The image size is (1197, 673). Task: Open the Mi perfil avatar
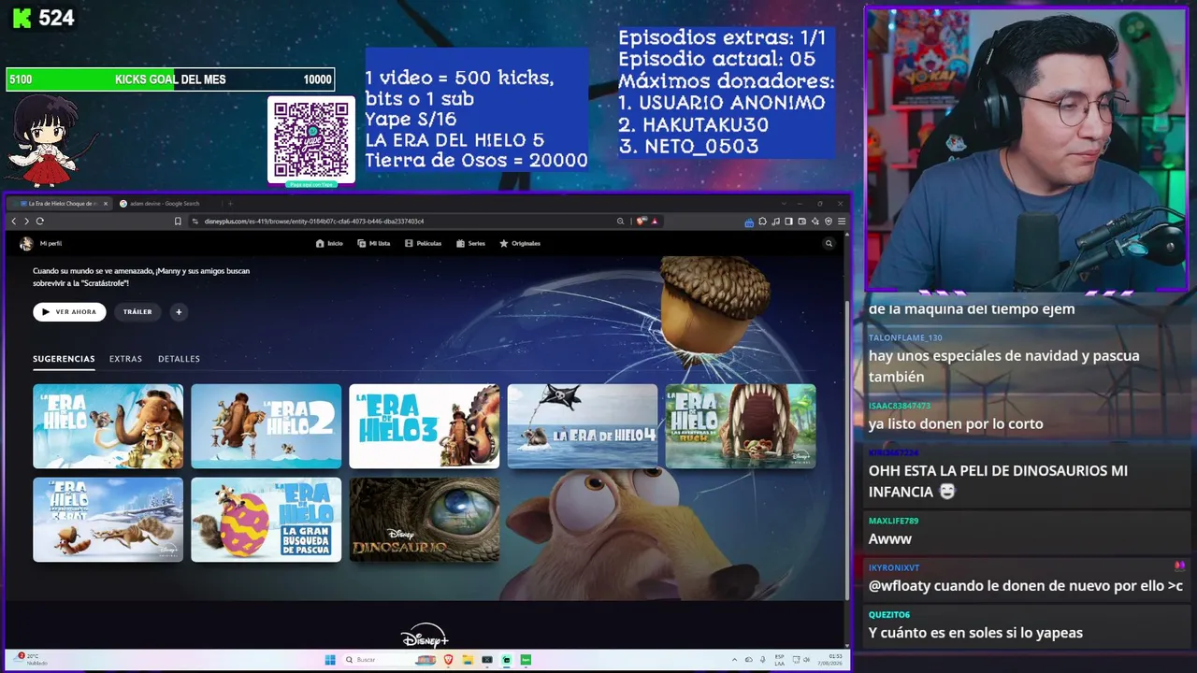[26, 244]
